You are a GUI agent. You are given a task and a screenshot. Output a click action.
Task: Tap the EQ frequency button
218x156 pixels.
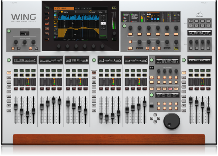tap(159, 48)
